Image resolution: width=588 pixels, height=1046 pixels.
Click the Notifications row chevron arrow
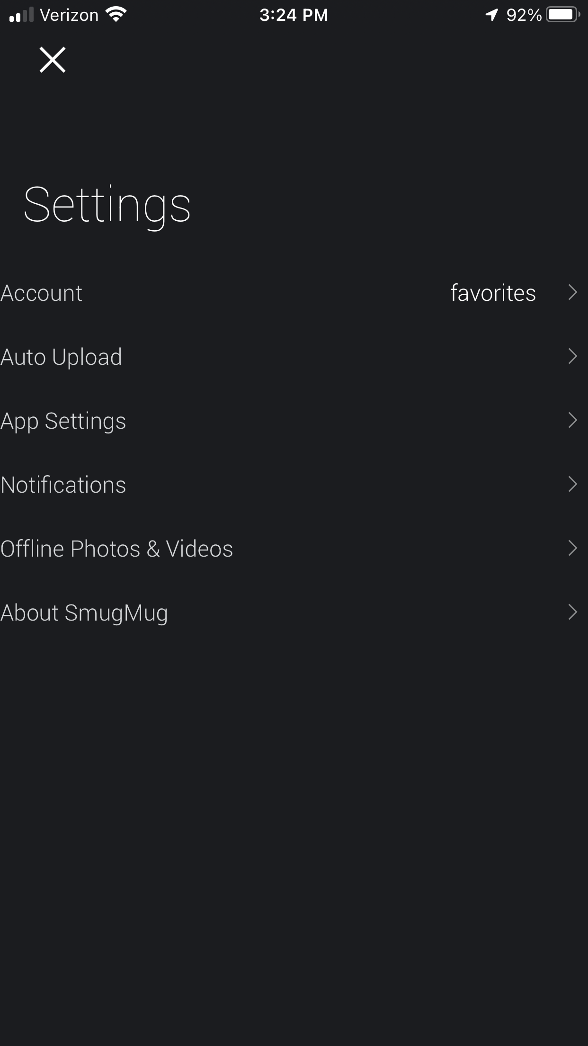572,484
